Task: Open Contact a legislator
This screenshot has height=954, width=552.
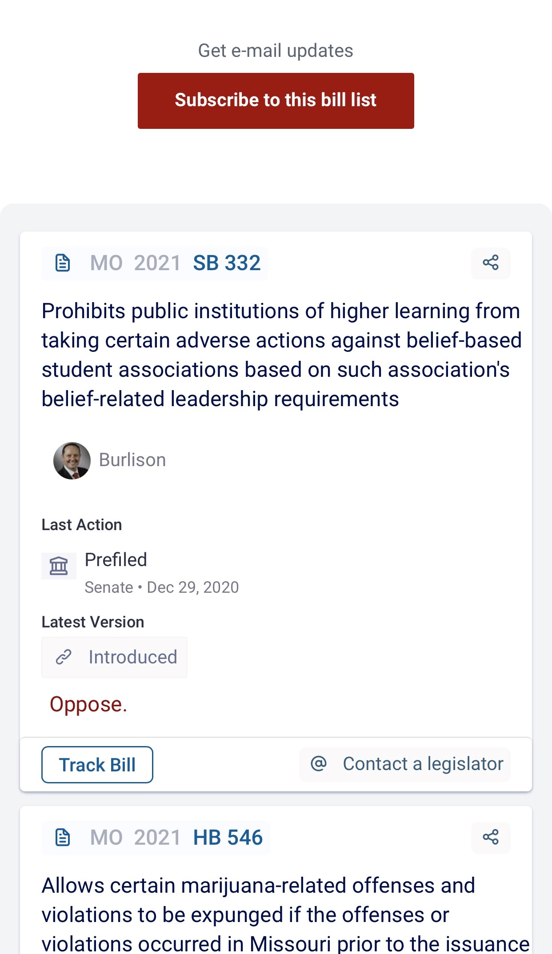Action: pyautogui.click(x=422, y=764)
